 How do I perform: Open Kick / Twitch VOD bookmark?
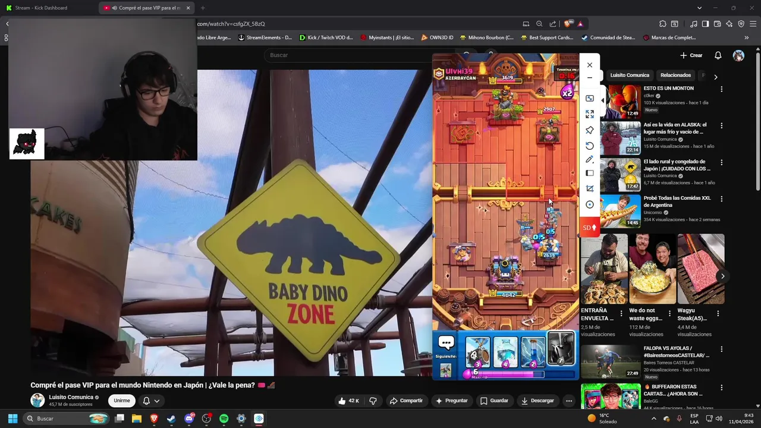(326, 37)
